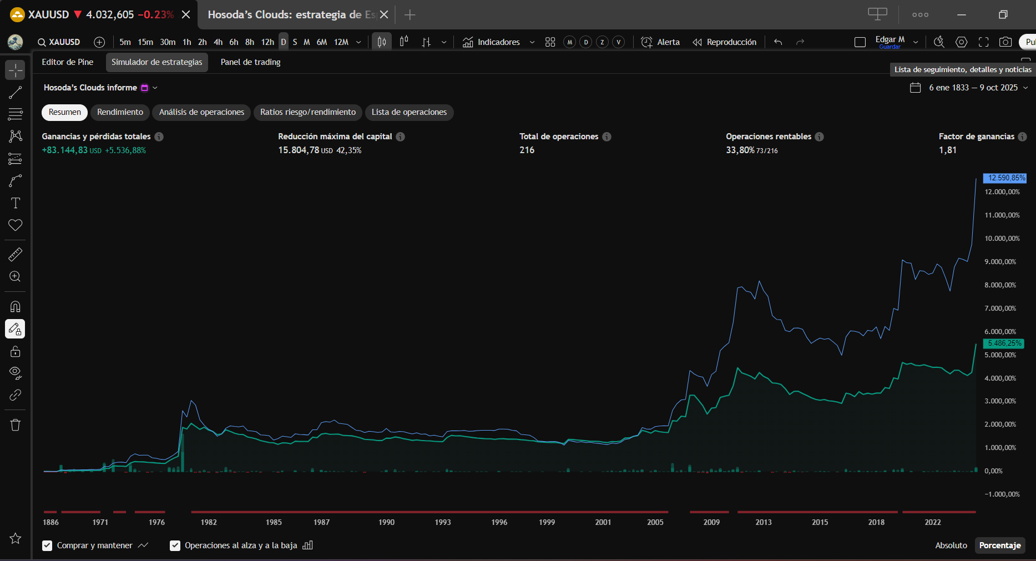Select the trend line drawing tool
The image size is (1036, 561).
coord(15,93)
